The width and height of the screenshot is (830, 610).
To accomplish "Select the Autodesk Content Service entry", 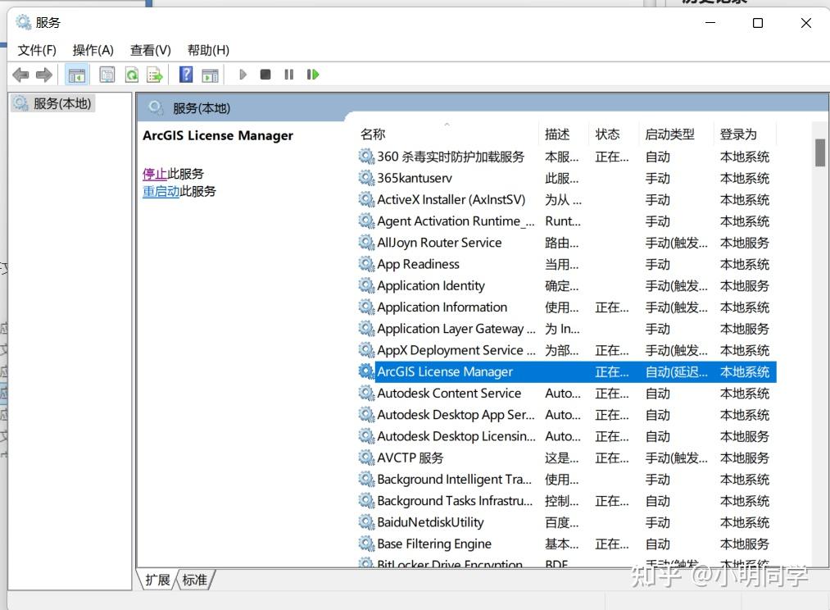I will click(x=449, y=393).
